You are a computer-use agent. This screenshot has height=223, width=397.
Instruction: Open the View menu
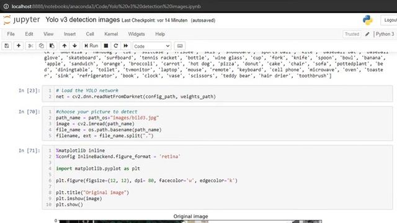(48, 34)
